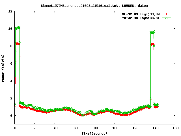Select the XL-32.69 Tsys:33.64 legend label
Viewport: 181px width, 136px height.
pyautogui.click(x=141, y=14)
